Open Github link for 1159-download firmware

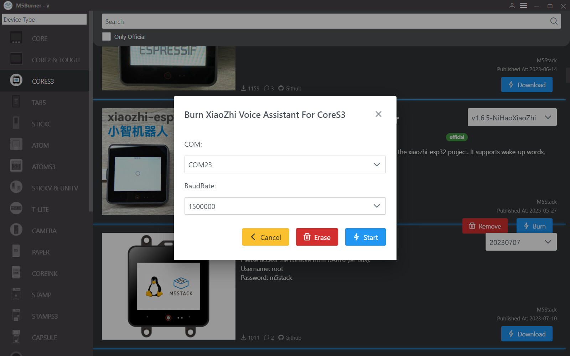pos(290,88)
